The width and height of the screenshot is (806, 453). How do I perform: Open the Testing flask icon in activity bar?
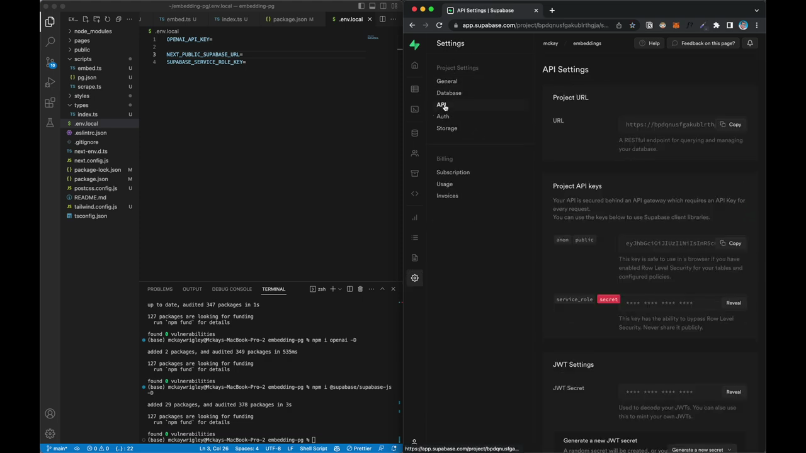pyautogui.click(x=50, y=123)
